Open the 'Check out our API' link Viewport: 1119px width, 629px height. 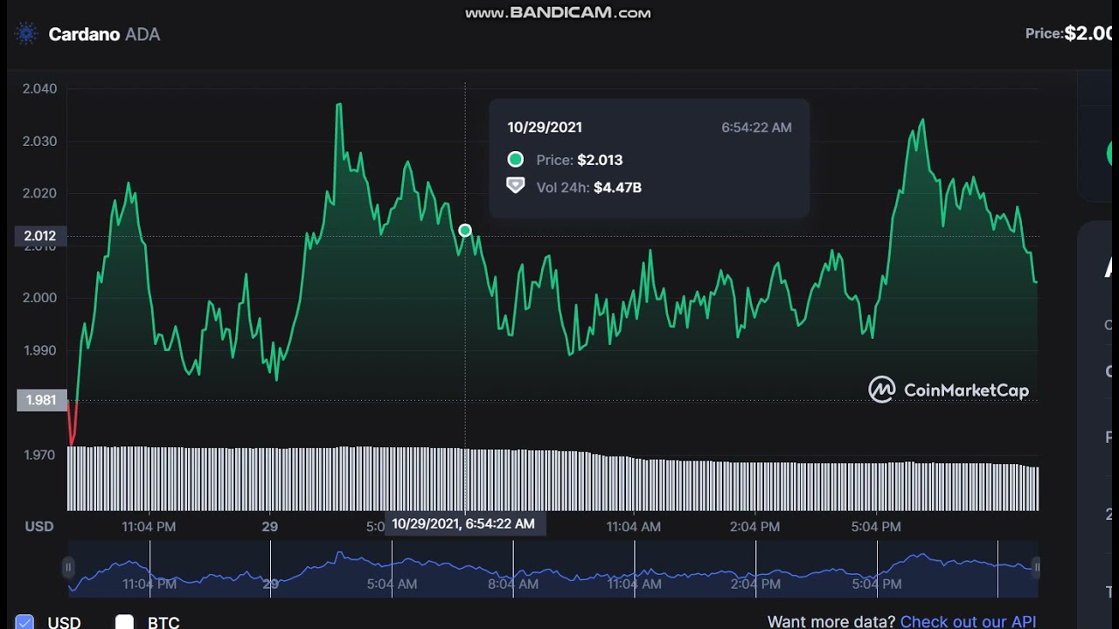968,621
